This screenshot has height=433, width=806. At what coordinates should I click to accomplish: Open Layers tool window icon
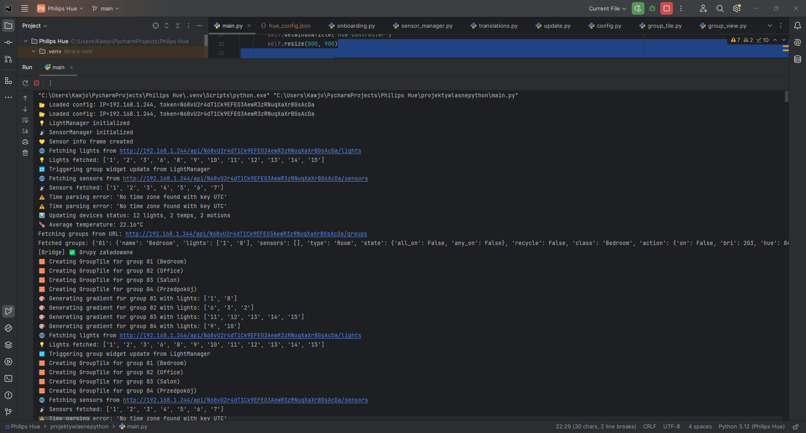[8, 345]
